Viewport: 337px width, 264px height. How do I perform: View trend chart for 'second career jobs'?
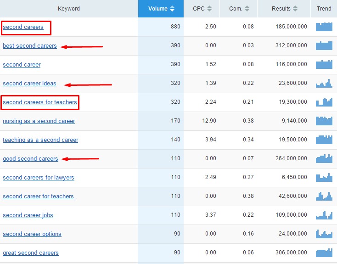point(324,215)
